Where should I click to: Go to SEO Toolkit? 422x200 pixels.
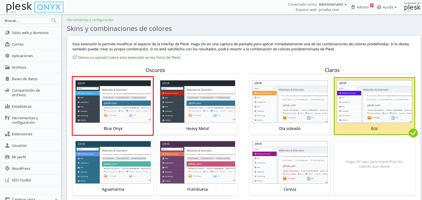pos(31,180)
